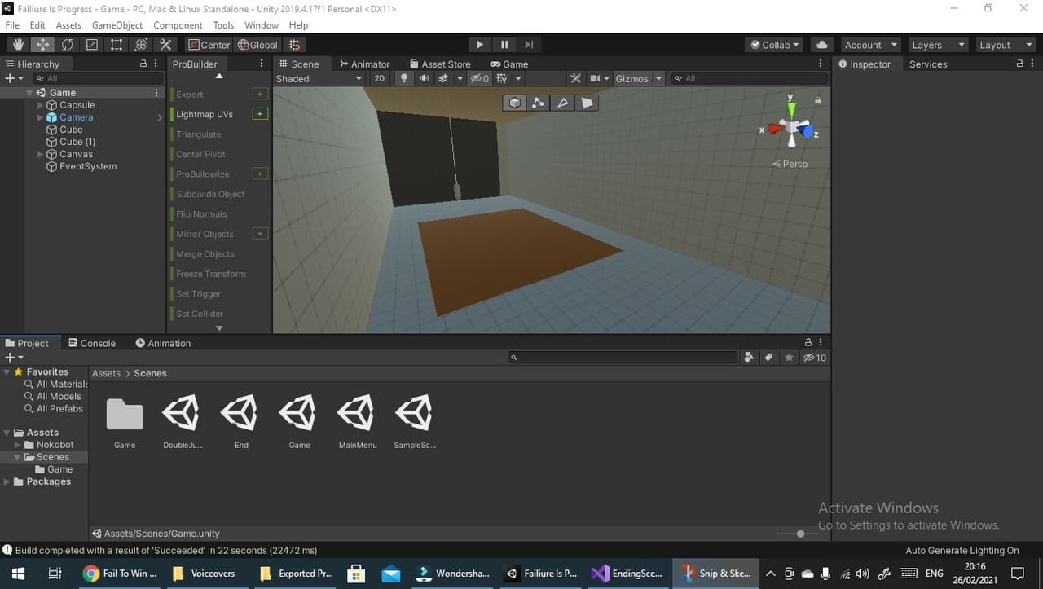This screenshot has width=1043, height=589.
Task: Select ProBuilder Vertex selection mode
Action: (x=538, y=103)
